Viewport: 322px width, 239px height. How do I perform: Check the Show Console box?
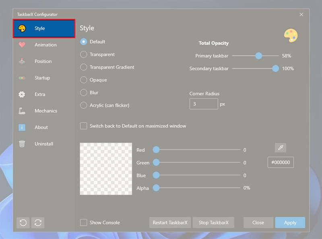[x=83, y=223]
